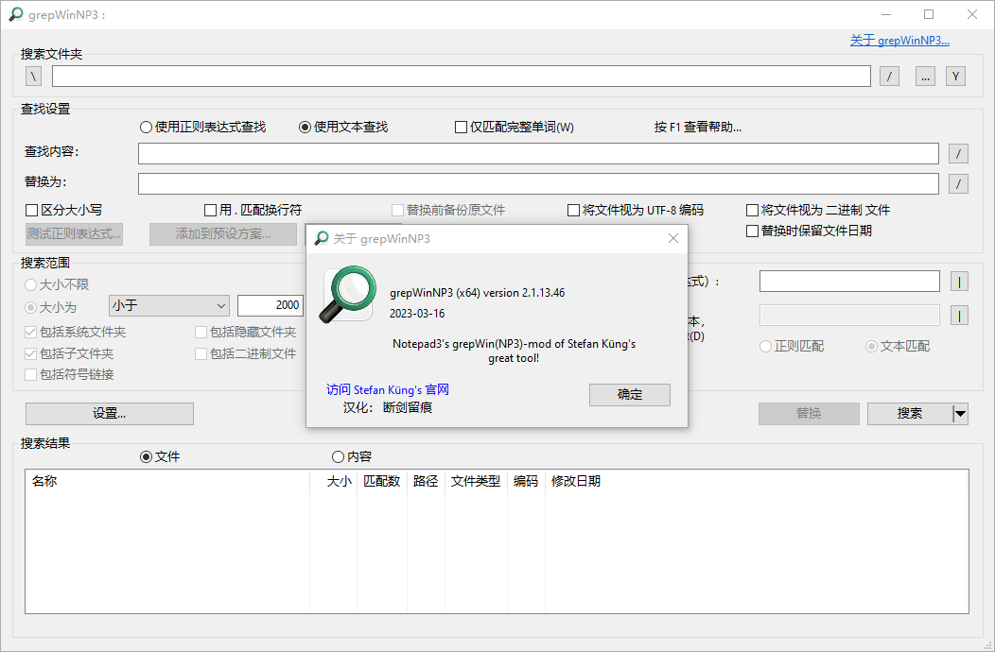Image resolution: width=995 pixels, height=652 pixels.
Task: Enable the 包括隐藏文件夹 checkbox
Action: (x=201, y=331)
